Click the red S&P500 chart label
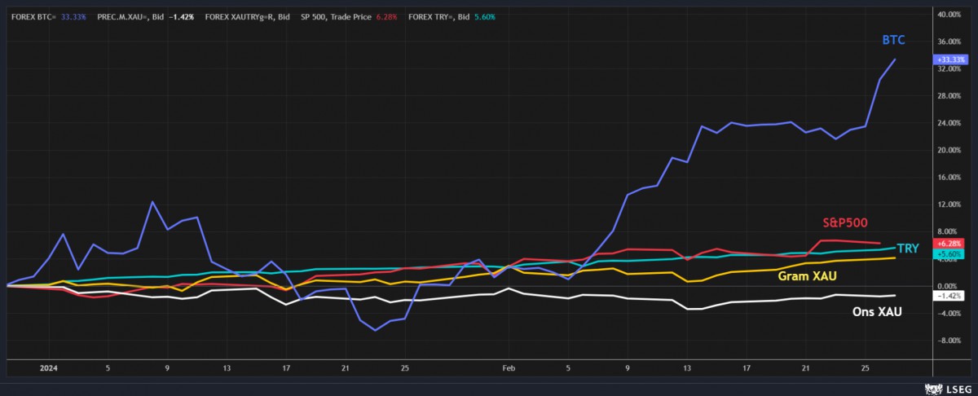Viewport: 978px width, 396px height. coord(844,222)
